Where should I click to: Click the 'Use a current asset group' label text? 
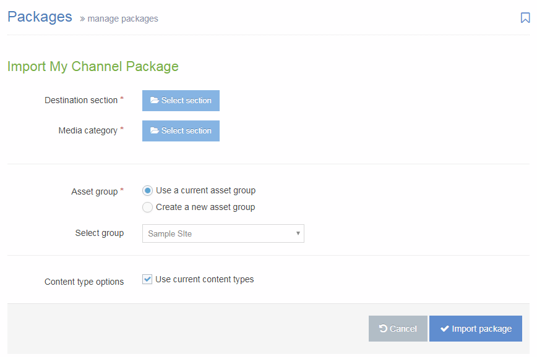205,191
